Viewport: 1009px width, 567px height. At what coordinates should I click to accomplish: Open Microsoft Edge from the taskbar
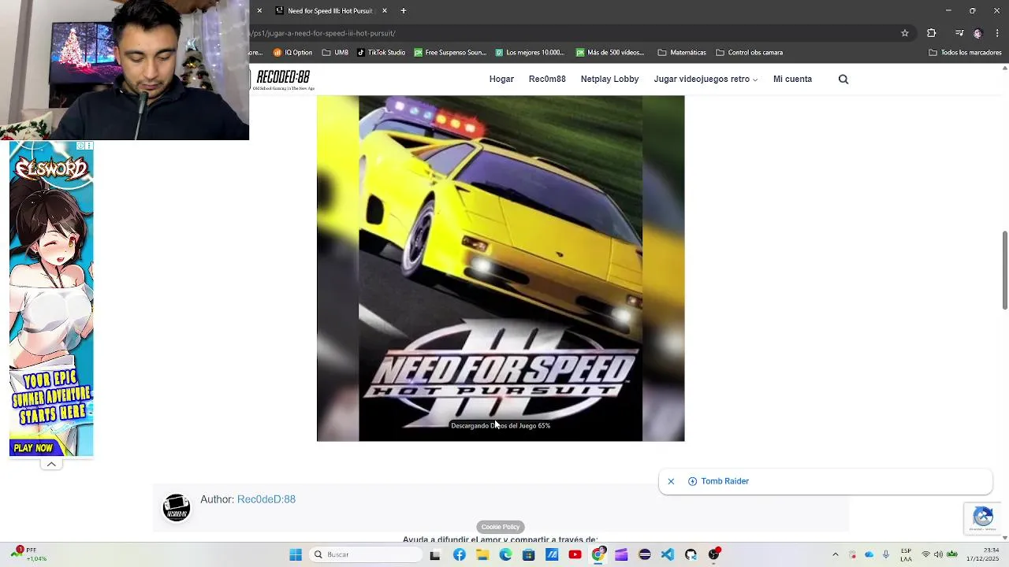tap(505, 554)
